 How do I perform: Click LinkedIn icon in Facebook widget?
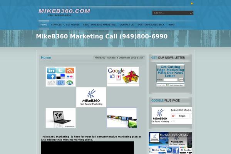(x=169, y=150)
